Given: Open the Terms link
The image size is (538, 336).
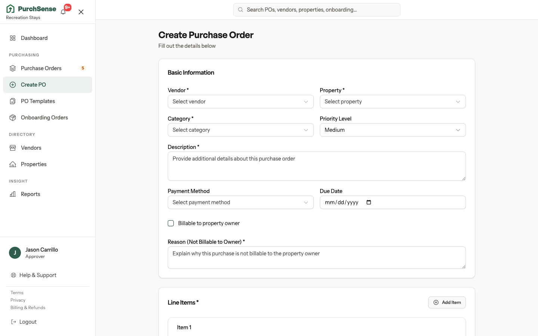Looking at the screenshot, I should (x=17, y=293).
